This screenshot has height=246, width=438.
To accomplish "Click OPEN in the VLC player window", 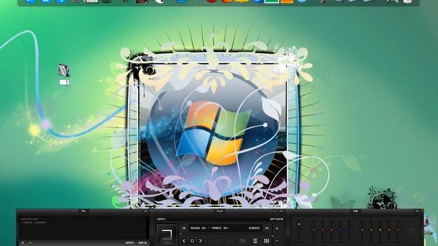I will tap(162, 219).
